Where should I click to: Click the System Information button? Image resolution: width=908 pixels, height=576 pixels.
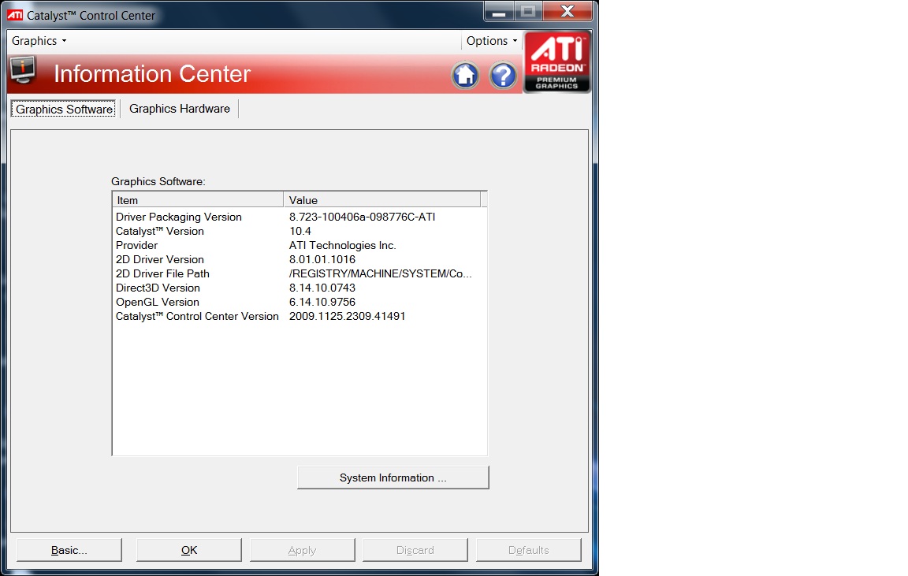click(x=393, y=478)
